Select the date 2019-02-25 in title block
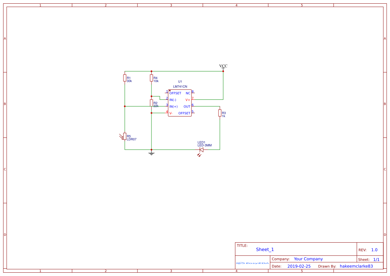This screenshot has height=276, width=390. pyautogui.click(x=299, y=266)
